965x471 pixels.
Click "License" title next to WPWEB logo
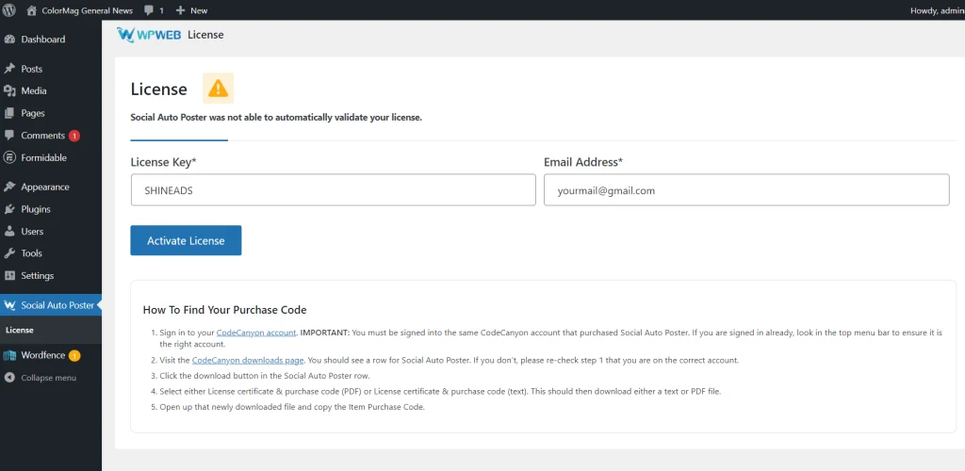(x=205, y=35)
